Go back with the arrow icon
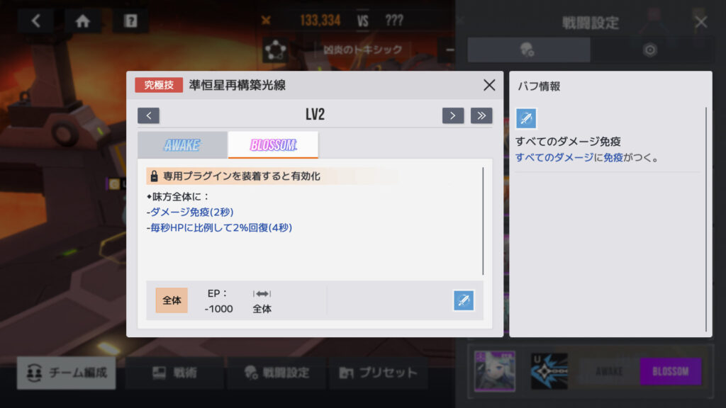This screenshot has width=726, height=408. pos(36,21)
